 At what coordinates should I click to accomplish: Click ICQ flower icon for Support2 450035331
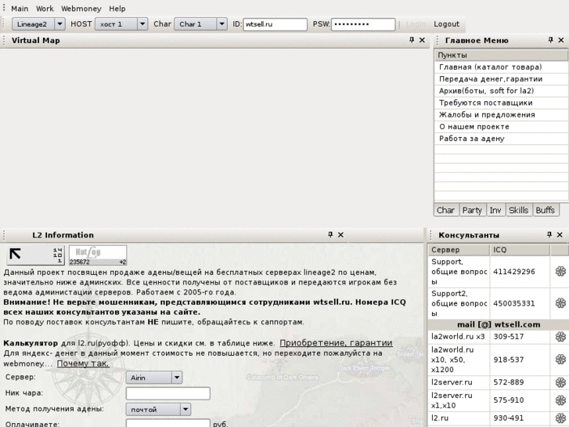click(560, 303)
